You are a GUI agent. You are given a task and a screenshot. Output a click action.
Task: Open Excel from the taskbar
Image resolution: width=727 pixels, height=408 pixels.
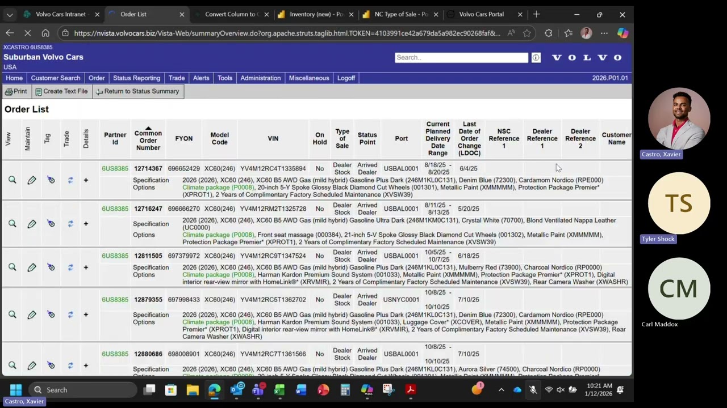click(279, 390)
